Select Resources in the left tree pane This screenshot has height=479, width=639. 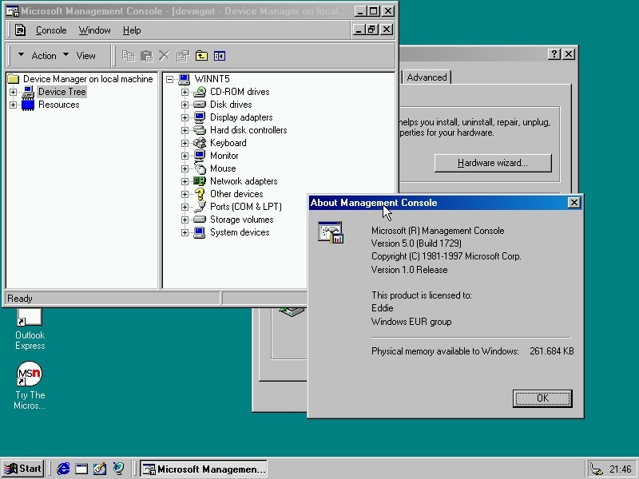58,104
